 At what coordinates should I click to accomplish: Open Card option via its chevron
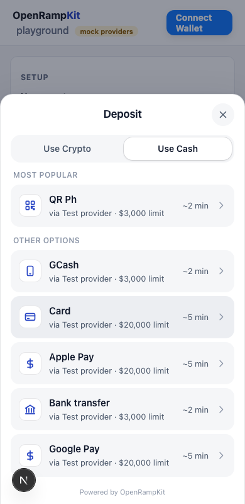pyautogui.click(x=221, y=317)
